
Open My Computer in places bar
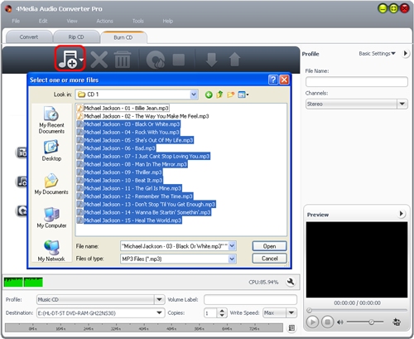coord(51,218)
